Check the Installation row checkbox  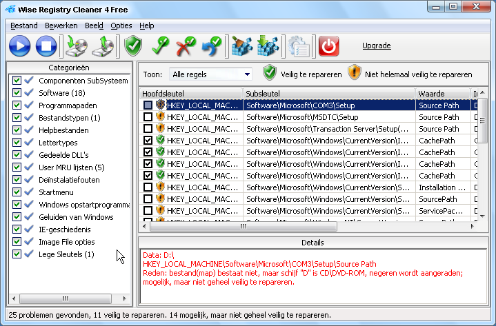(148, 187)
